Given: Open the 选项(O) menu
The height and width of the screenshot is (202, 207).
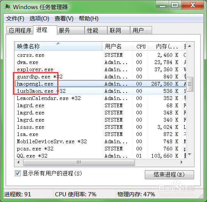Looking at the screenshot, I should tap(39, 19).
